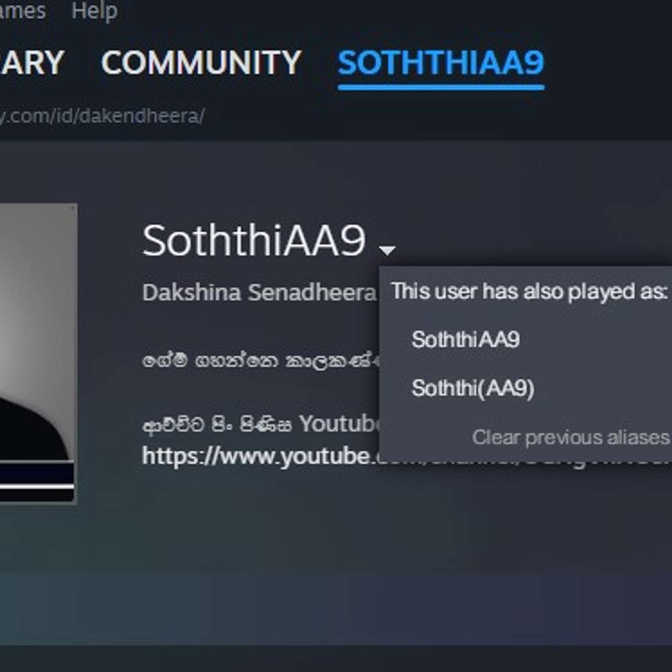The height and width of the screenshot is (672, 672).
Task: Click the "This user has also played as" header
Action: [x=529, y=291]
